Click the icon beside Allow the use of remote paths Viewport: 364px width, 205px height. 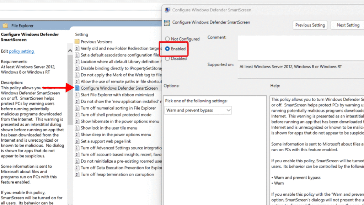77,82
